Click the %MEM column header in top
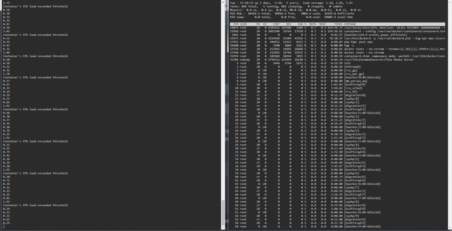Screen dimensions: 452x231 click(x=323, y=24)
